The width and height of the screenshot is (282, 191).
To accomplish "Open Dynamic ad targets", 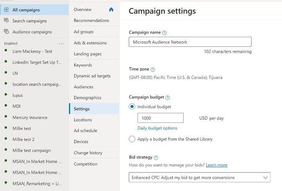I will (x=92, y=76).
